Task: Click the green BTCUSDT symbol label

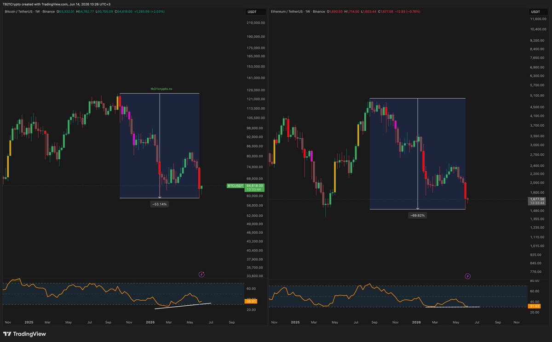Action: tap(236, 186)
